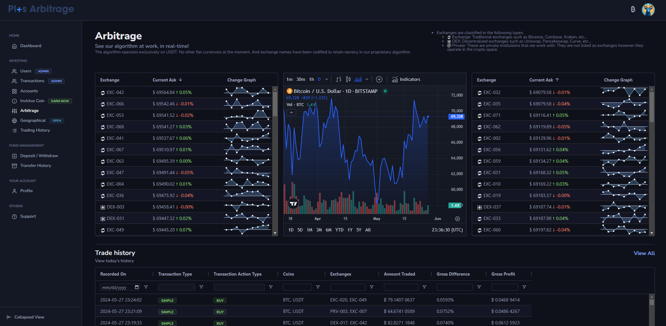Set chart range to All
Screen dimensions: 666x326
368,230
